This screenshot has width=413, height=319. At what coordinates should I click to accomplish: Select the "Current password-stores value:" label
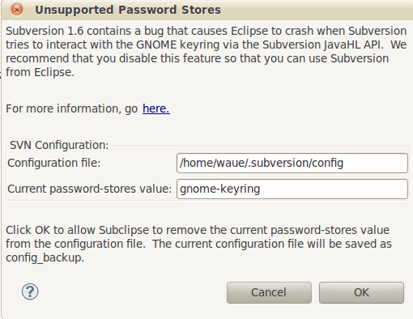click(x=90, y=189)
